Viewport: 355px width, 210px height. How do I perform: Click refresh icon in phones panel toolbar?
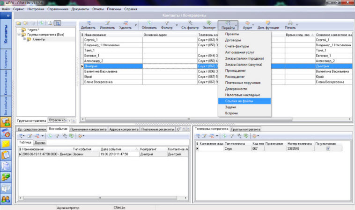click(224, 136)
